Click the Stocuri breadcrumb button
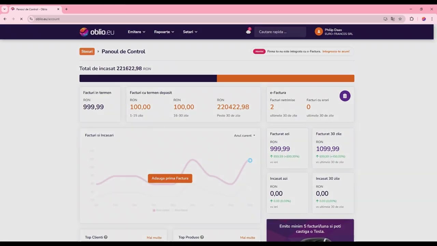 (87, 51)
